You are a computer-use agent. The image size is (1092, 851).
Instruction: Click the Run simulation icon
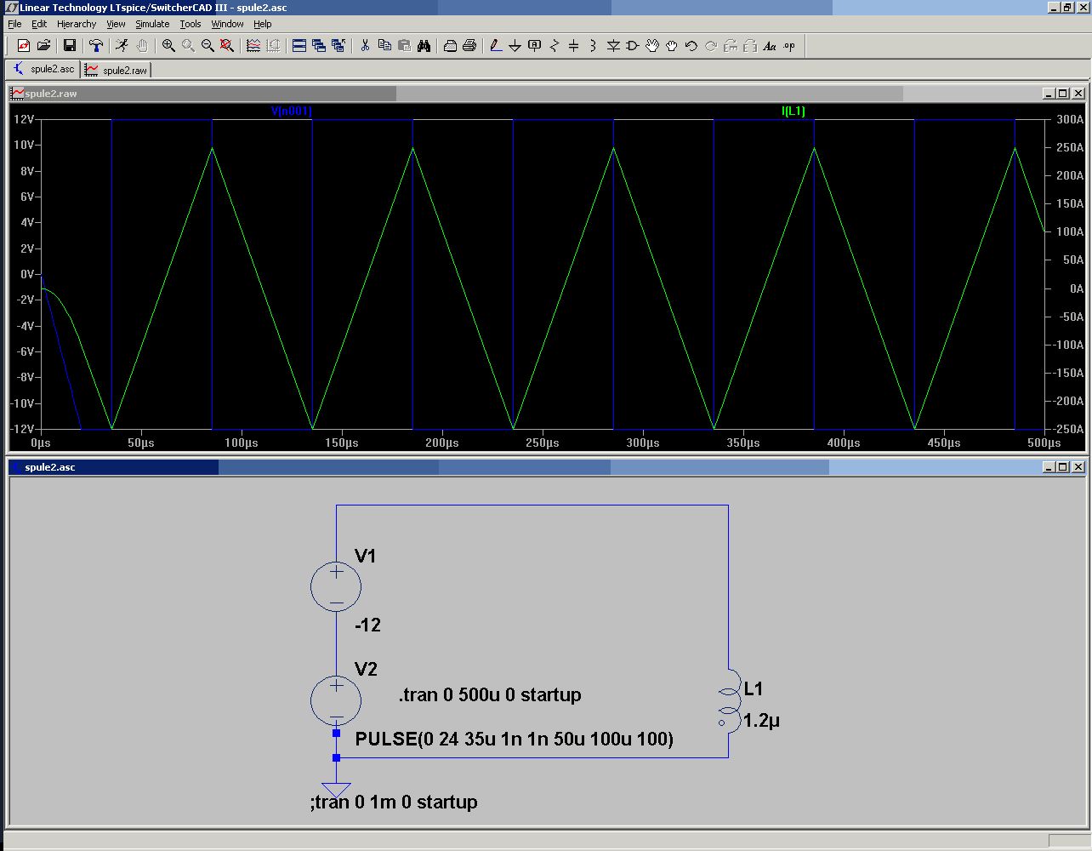coord(122,46)
